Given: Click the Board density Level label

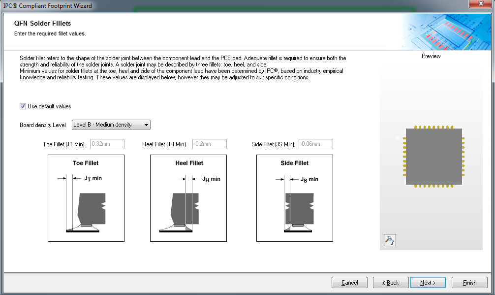Looking at the screenshot, I should pos(42,125).
